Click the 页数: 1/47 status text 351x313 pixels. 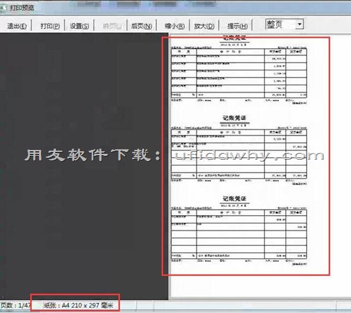click(15, 305)
